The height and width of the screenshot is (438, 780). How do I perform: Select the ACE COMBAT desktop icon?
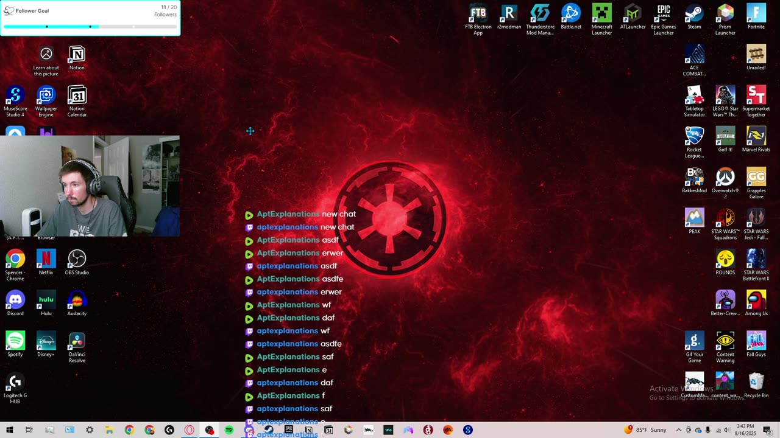694,60
